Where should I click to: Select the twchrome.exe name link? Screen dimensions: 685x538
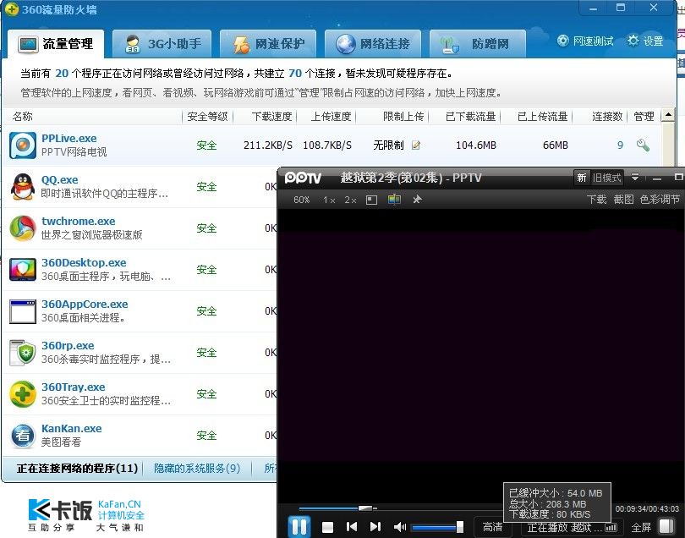79,222
